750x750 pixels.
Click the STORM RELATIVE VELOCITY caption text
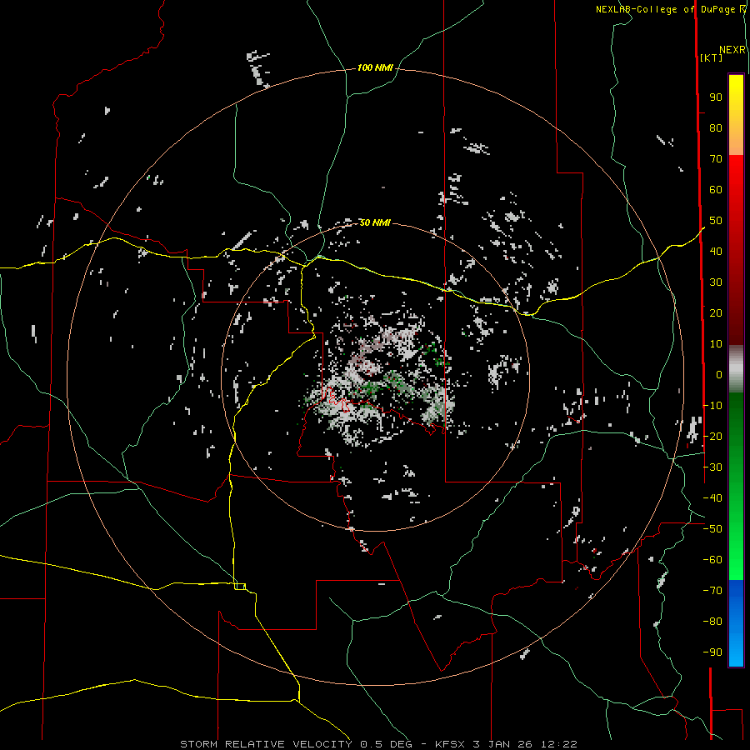coord(266,744)
